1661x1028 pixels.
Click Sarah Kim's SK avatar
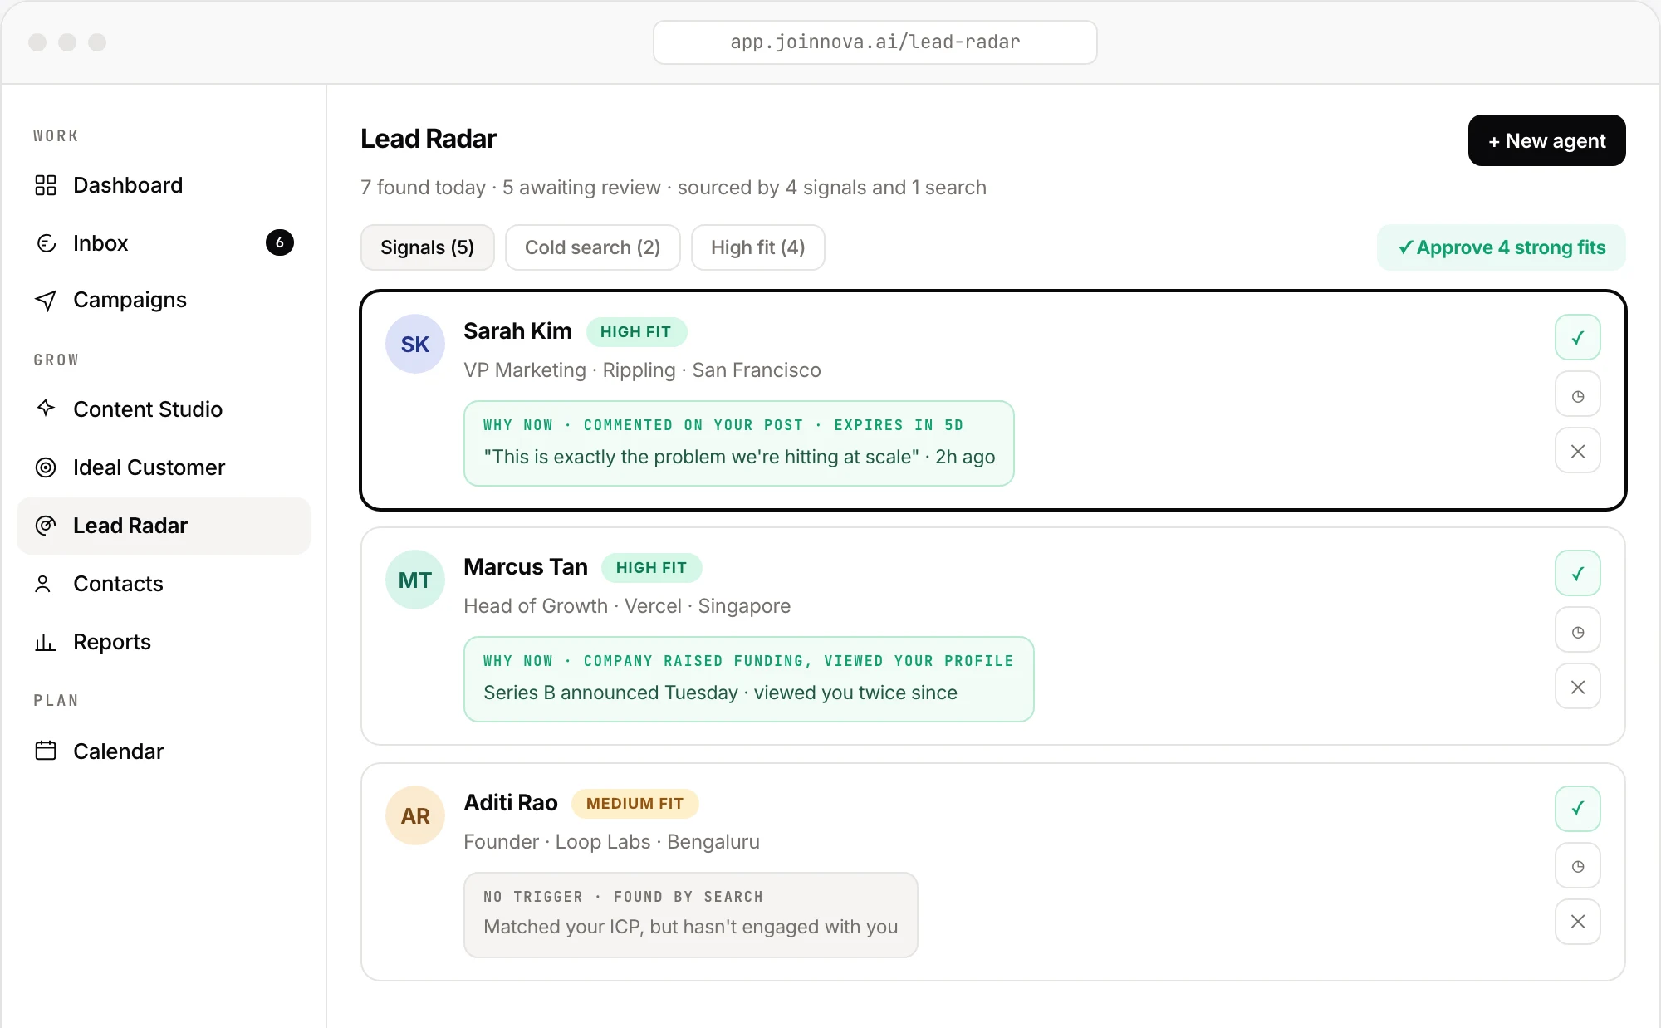coord(415,344)
